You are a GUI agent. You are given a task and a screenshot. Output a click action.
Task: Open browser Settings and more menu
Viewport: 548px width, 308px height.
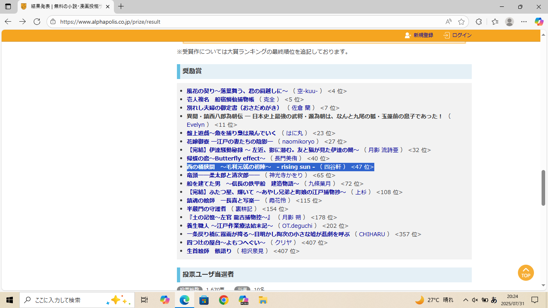[524, 22]
